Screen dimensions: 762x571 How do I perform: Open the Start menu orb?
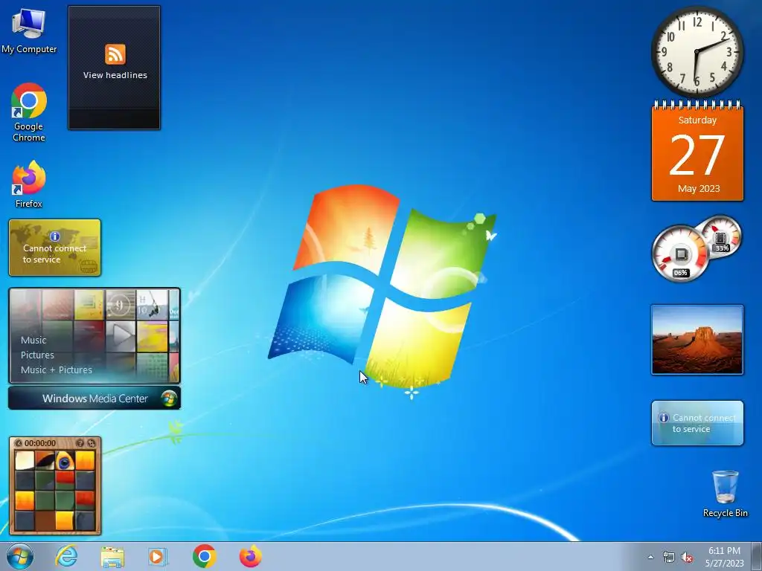pyautogui.click(x=20, y=556)
